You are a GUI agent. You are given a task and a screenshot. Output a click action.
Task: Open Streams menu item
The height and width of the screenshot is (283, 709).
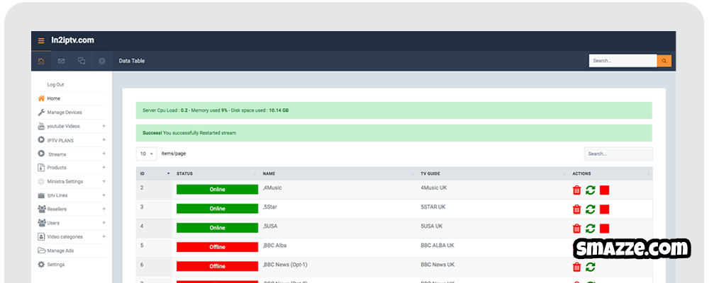[x=57, y=154]
